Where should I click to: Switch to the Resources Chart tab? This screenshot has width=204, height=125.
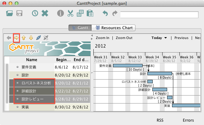click(113, 28)
